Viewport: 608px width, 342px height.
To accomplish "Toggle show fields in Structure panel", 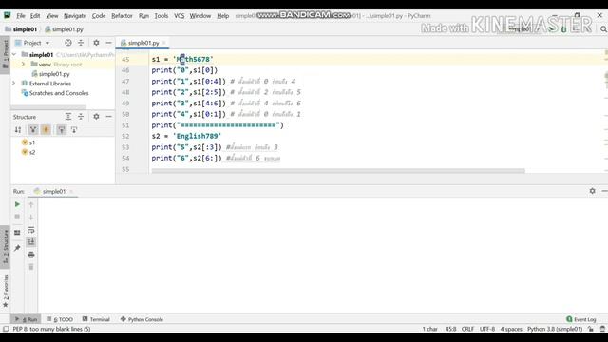I will (x=46, y=130).
